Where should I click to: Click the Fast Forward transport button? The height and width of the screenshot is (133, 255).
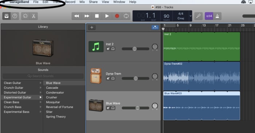coord(87,16)
